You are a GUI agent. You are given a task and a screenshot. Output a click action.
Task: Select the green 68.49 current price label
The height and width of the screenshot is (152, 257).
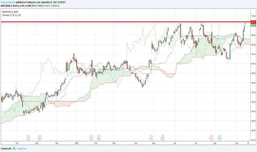pyautogui.click(x=253, y=25)
